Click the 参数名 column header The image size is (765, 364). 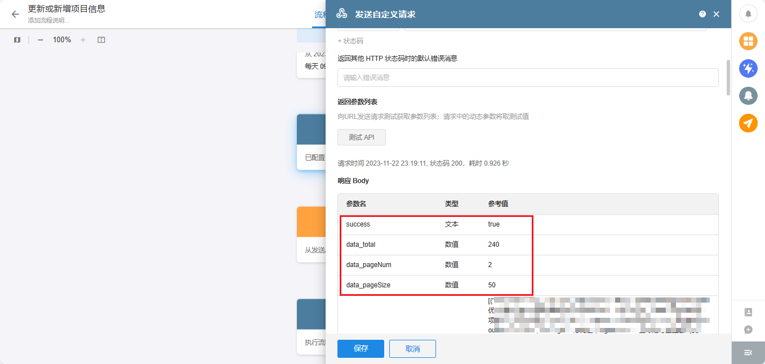click(x=356, y=204)
